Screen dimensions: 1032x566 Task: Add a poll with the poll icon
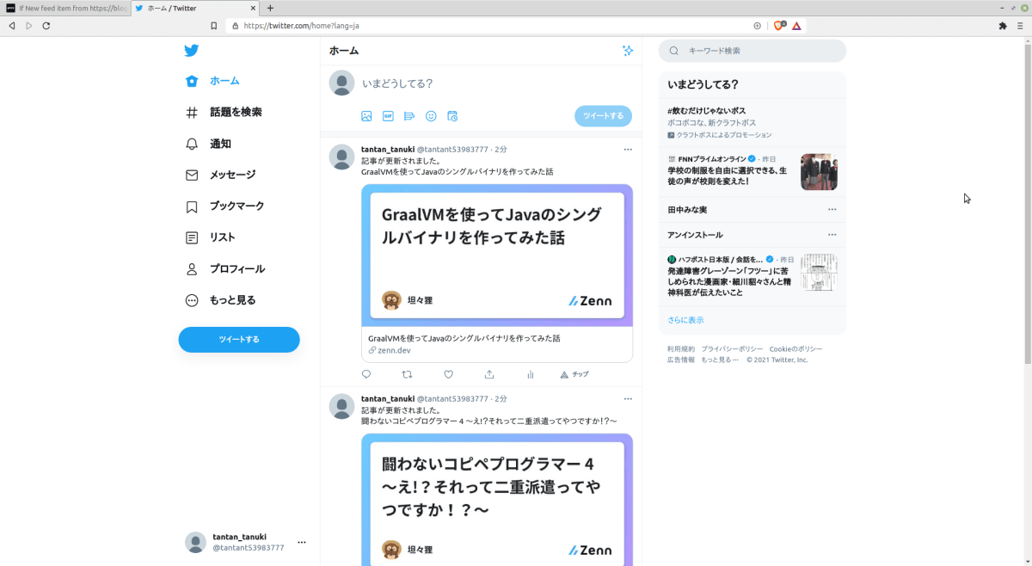(408, 115)
